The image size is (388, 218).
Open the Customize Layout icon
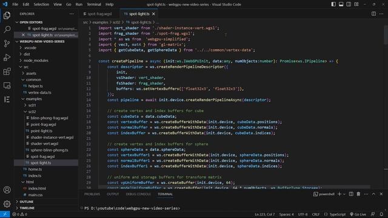356,4
